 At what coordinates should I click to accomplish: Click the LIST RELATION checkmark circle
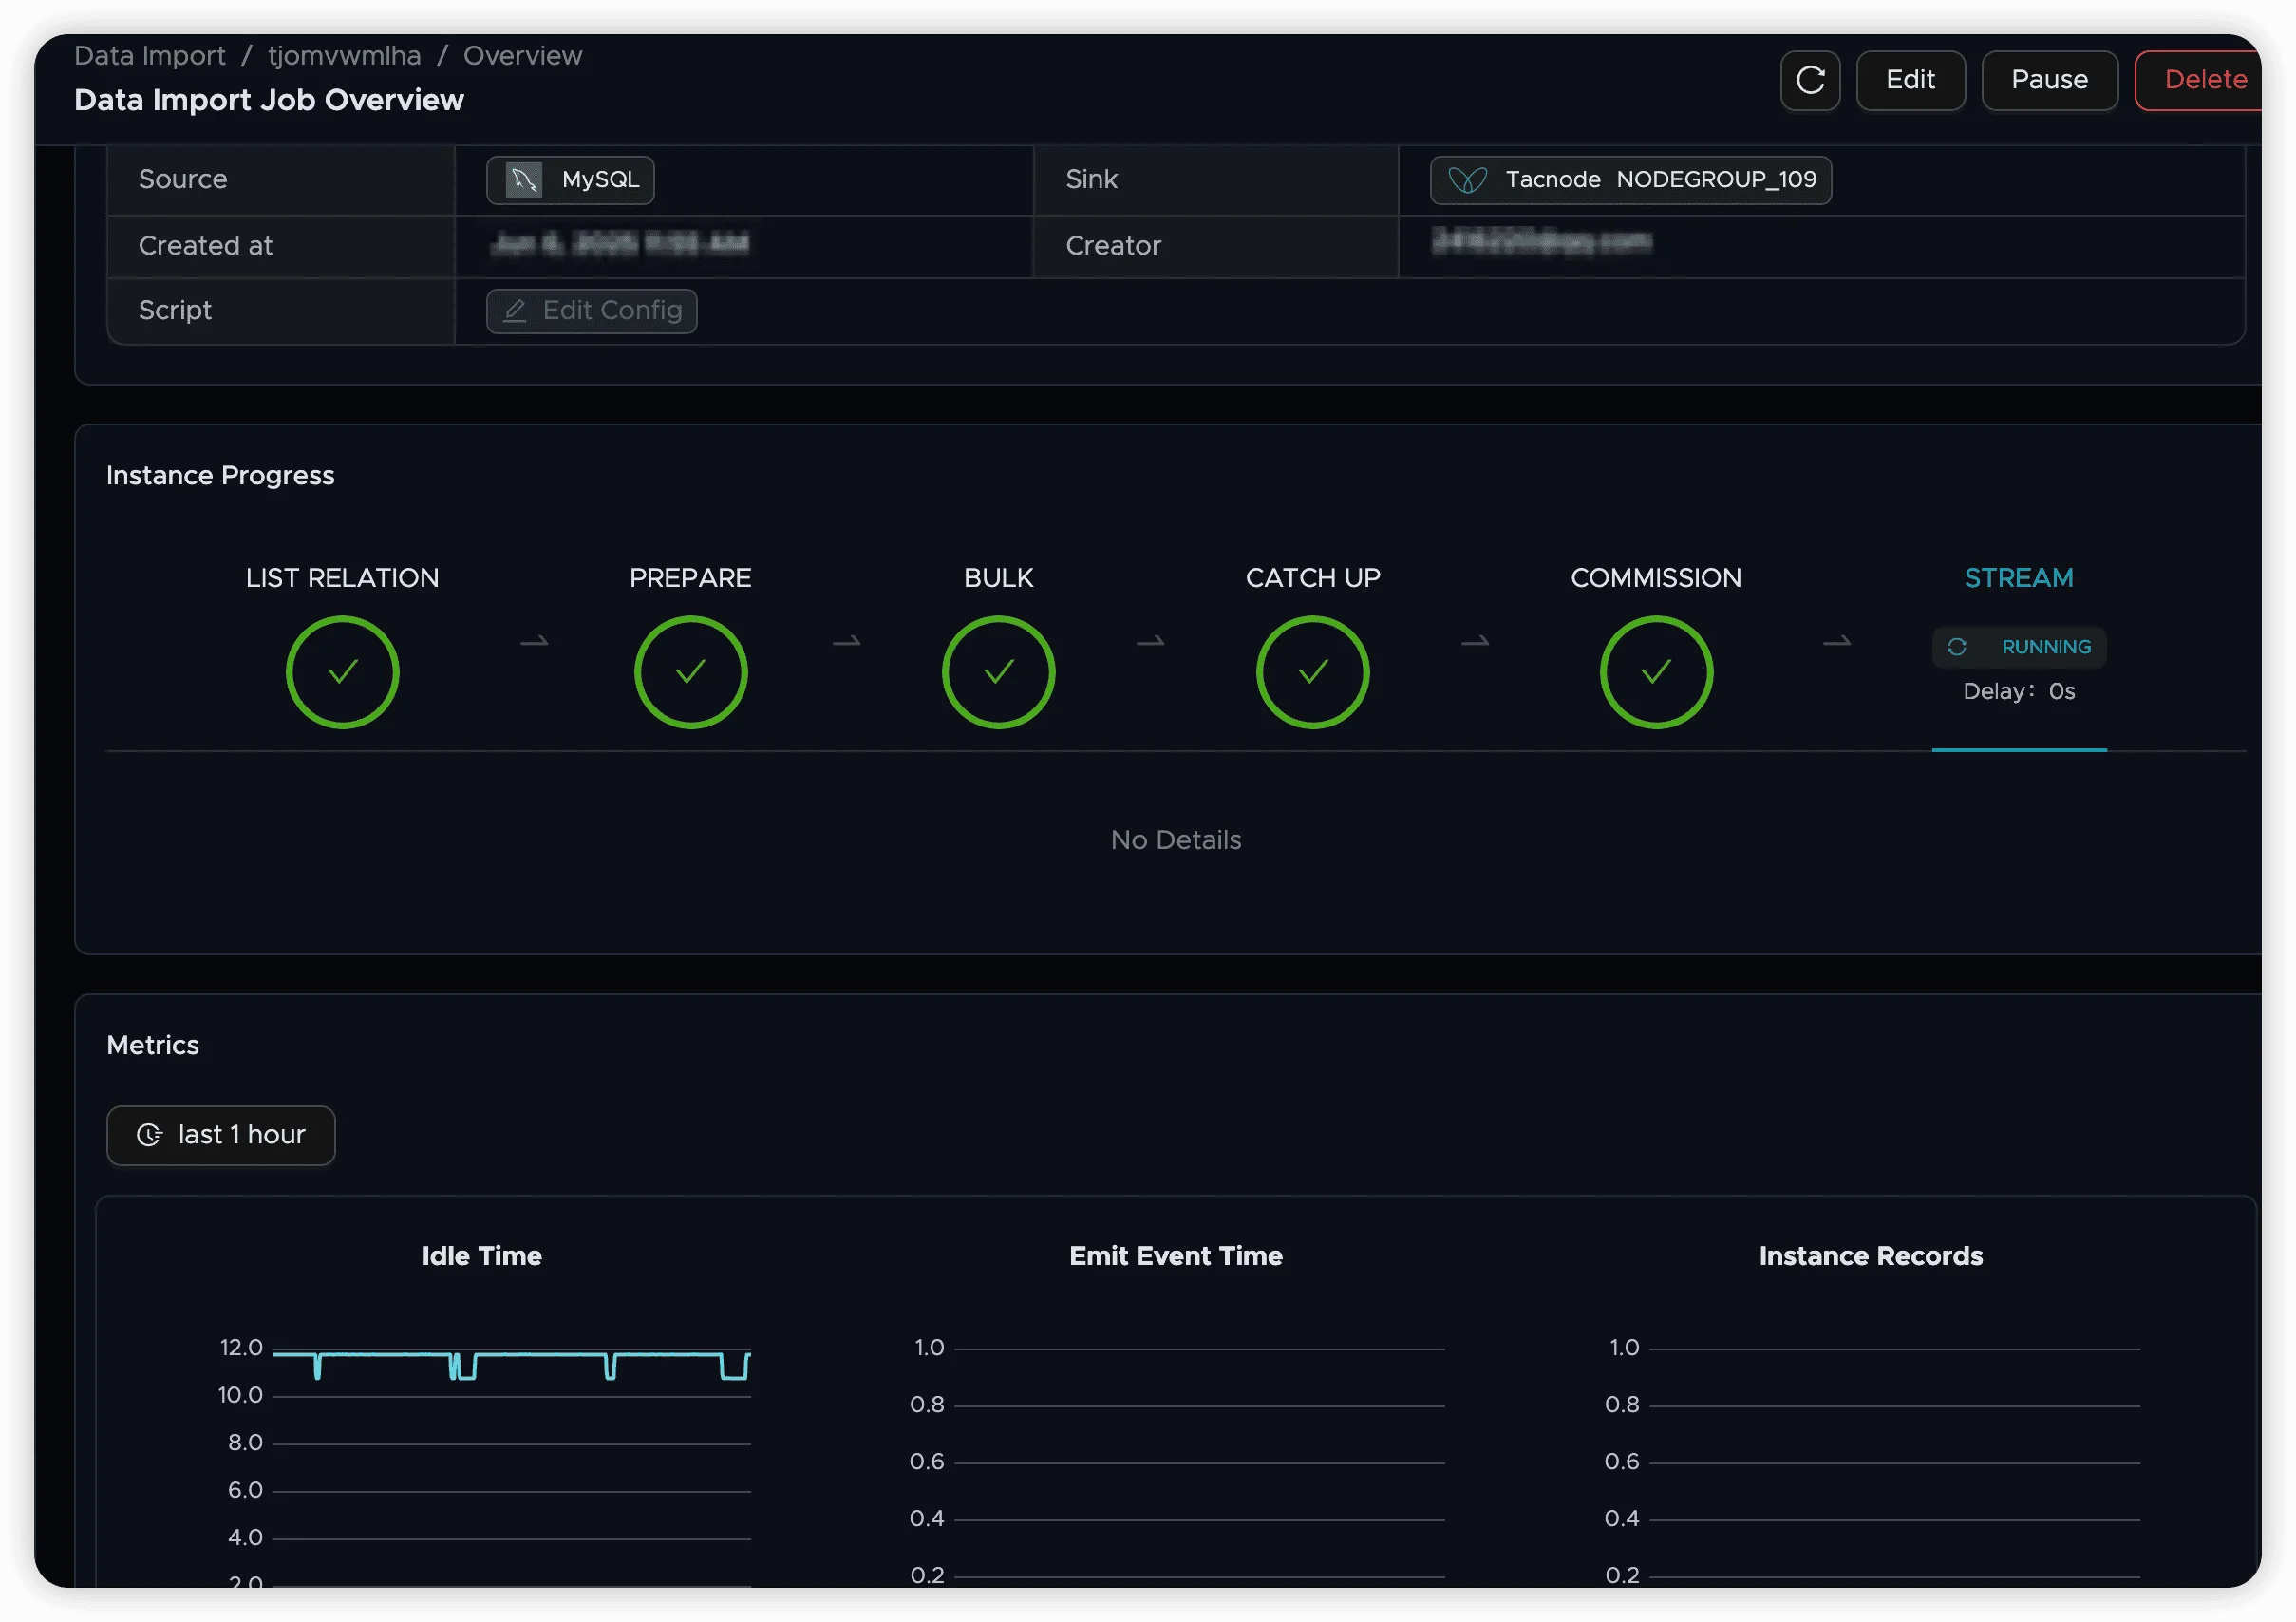(x=342, y=672)
